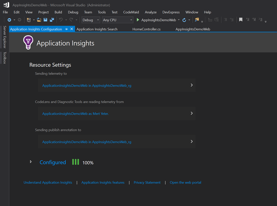
Task: Open the AppInsightsDemoWeb startup target dropdown arrow
Action: pyautogui.click(x=179, y=20)
